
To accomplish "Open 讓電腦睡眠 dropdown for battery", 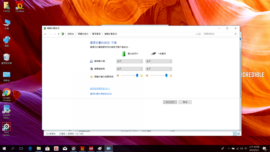I will (x=129, y=69).
